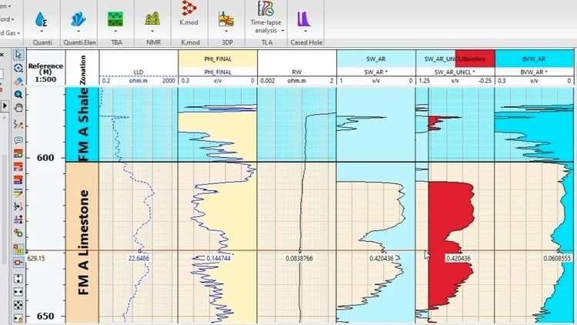577x325 pixels.
Task: Select the arrow pointer tool in left toolbar
Action: point(18,55)
